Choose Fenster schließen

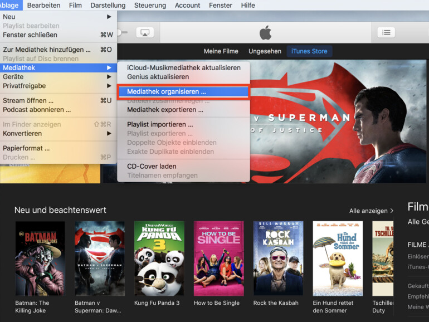pos(58,35)
